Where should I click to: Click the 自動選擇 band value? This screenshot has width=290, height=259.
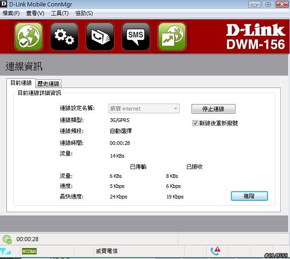[121, 131]
